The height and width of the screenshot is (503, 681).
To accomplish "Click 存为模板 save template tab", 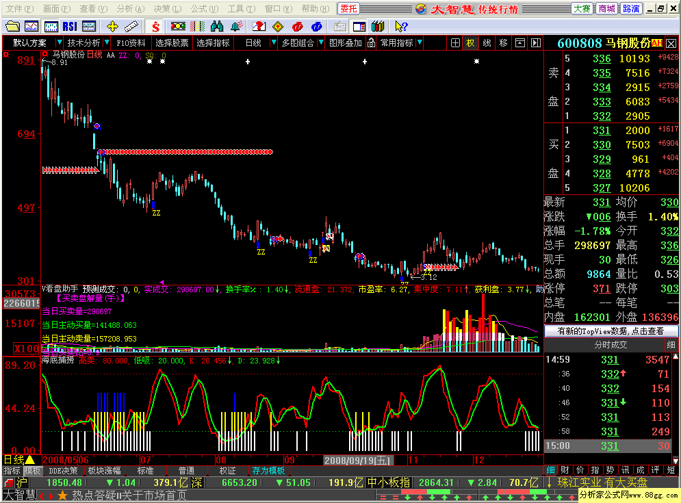I will tap(268, 471).
